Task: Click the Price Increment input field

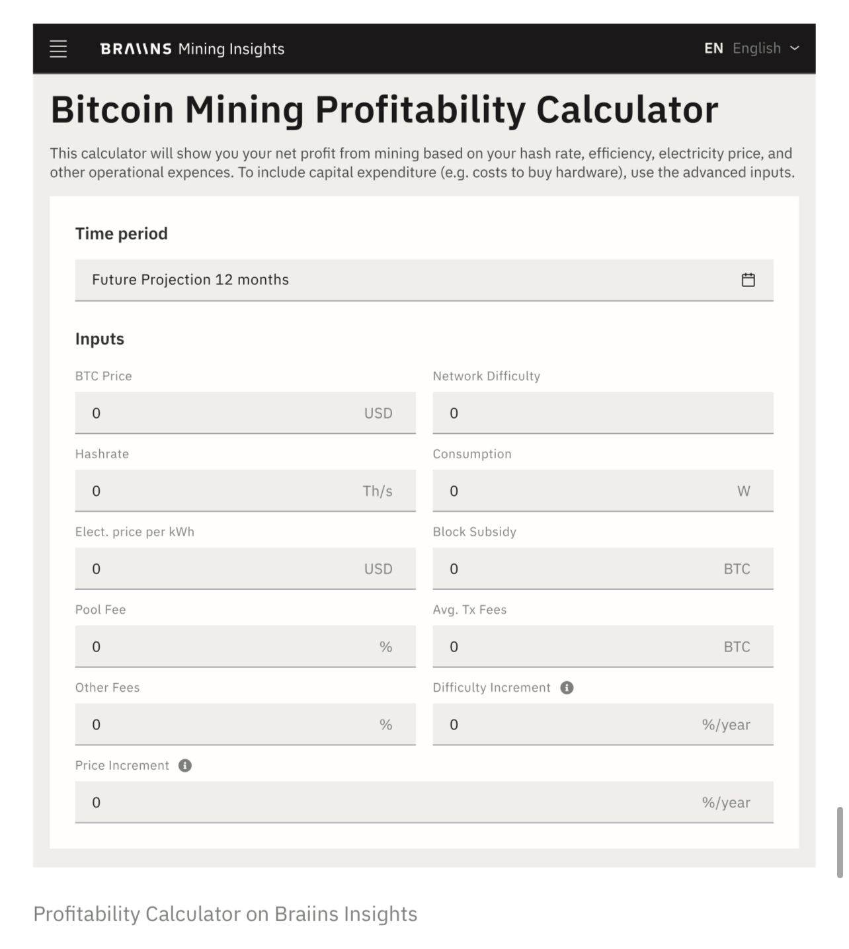Action: coord(397,803)
